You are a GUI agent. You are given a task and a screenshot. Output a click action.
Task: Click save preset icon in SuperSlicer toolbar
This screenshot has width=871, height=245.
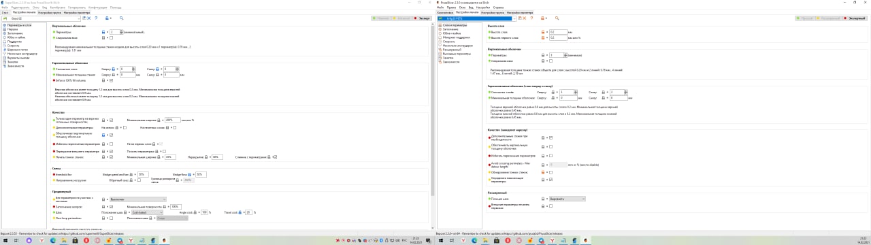pos(84,18)
